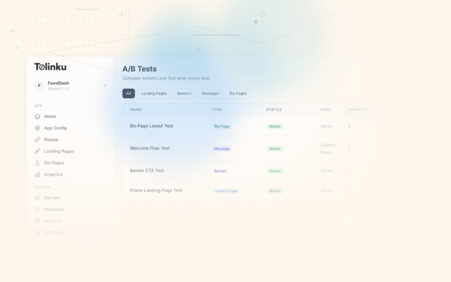This screenshot has width=451, height=282.
Task: Click the Bio Page type badge
Action: (x=222, y=126)
